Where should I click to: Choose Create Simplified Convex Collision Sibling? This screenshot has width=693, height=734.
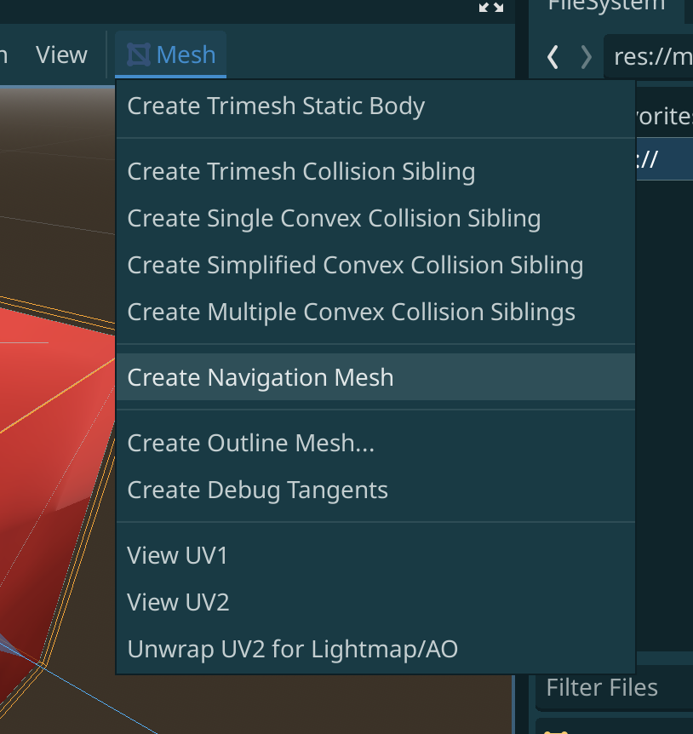pyautogui.click(x=355, y=265)
